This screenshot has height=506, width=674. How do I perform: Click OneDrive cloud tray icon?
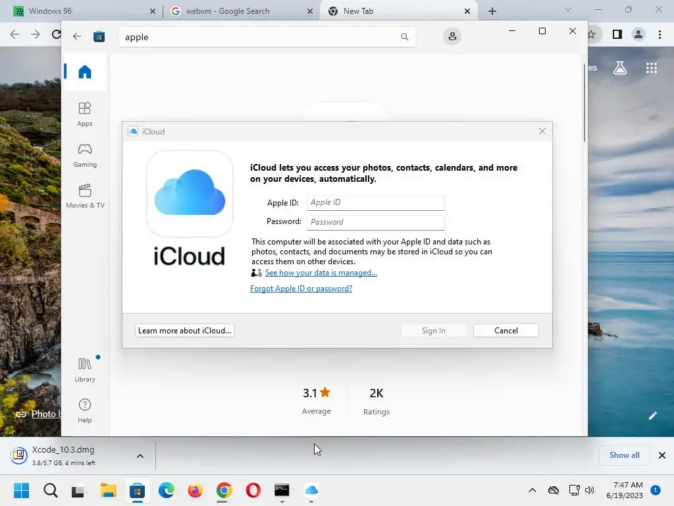pyautogui.click(x=554, y=490)
